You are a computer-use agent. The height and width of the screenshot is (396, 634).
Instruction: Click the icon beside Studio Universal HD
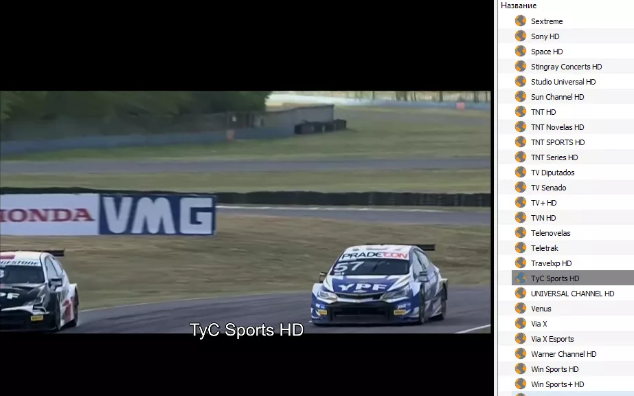click(x=521, y=81)
